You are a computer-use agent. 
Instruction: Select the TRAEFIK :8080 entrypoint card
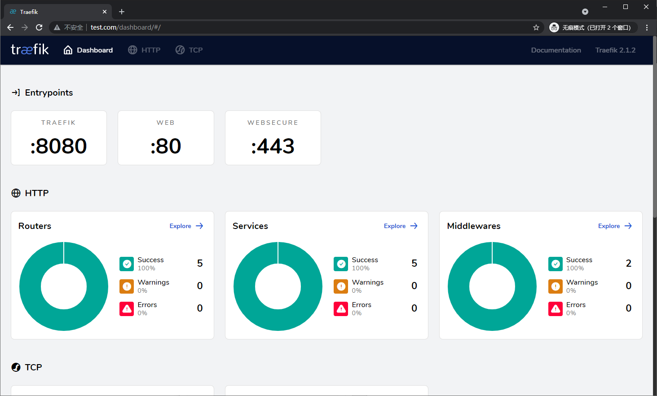point(59,138)
